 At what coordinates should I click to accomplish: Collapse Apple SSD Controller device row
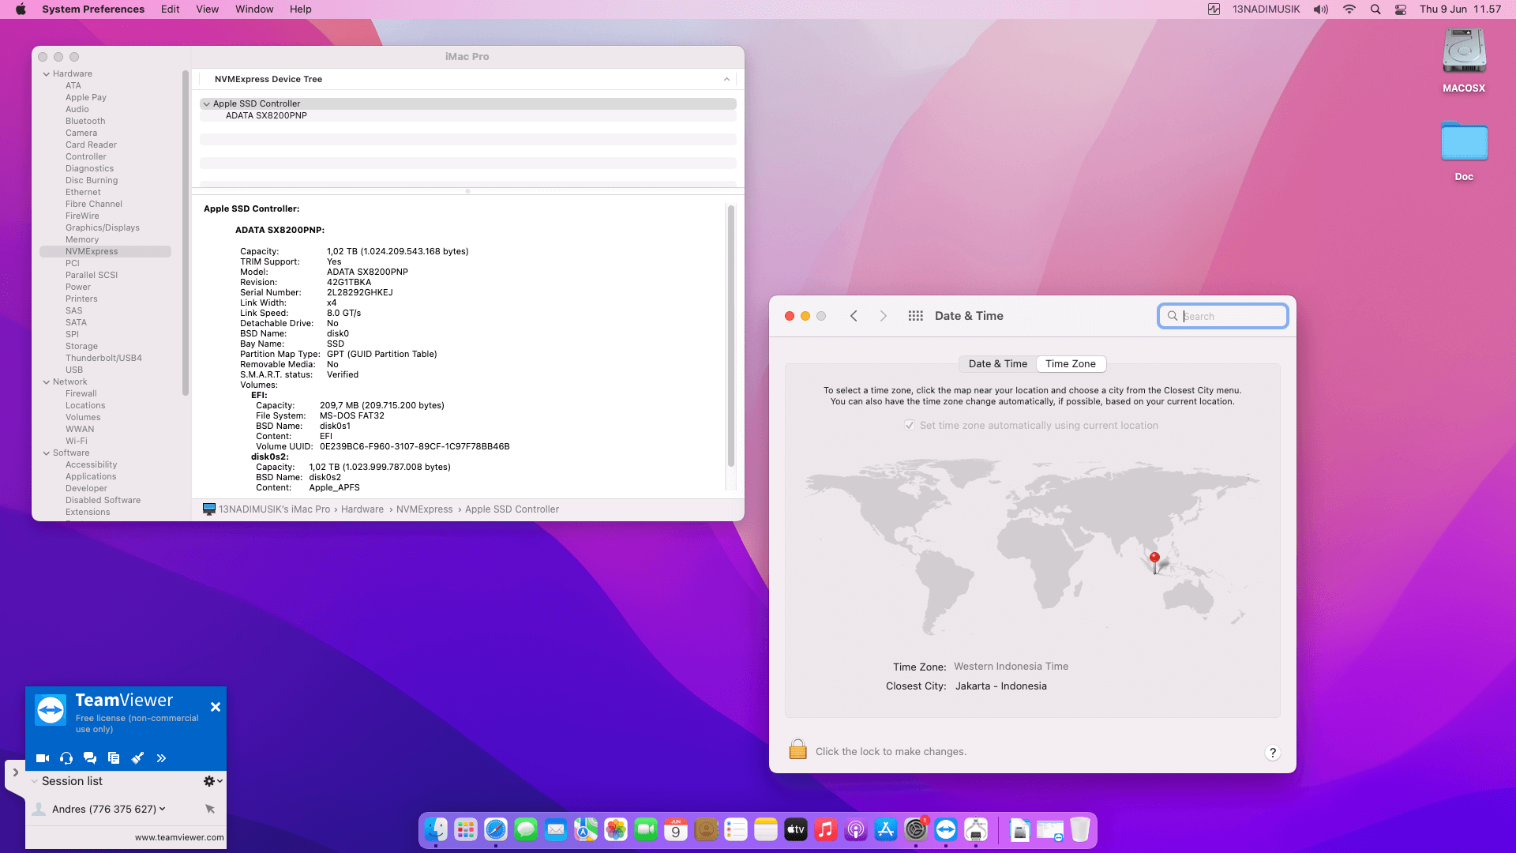tap(207, 103)
